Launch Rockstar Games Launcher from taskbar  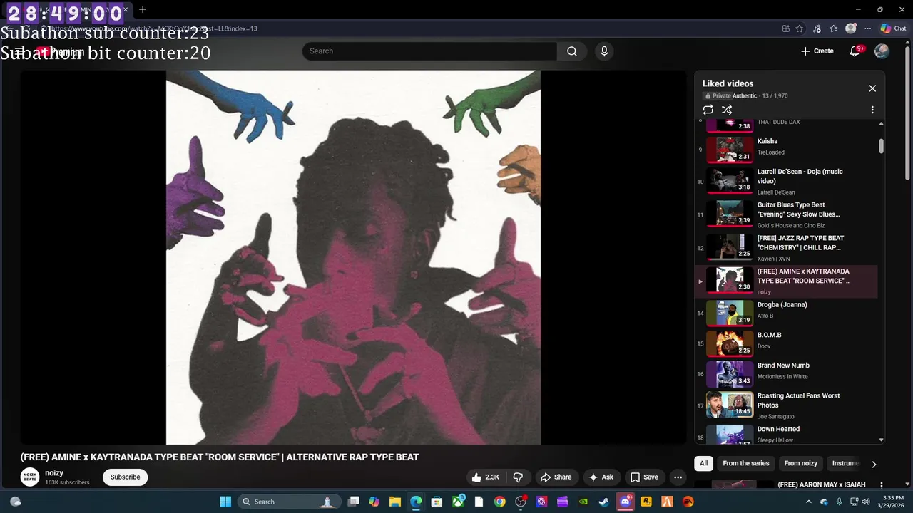click(646, 502)
